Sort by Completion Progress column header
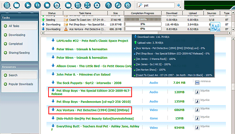Image resolution: width=235 pixels, height=134 pixels. [x=143, y=13]
